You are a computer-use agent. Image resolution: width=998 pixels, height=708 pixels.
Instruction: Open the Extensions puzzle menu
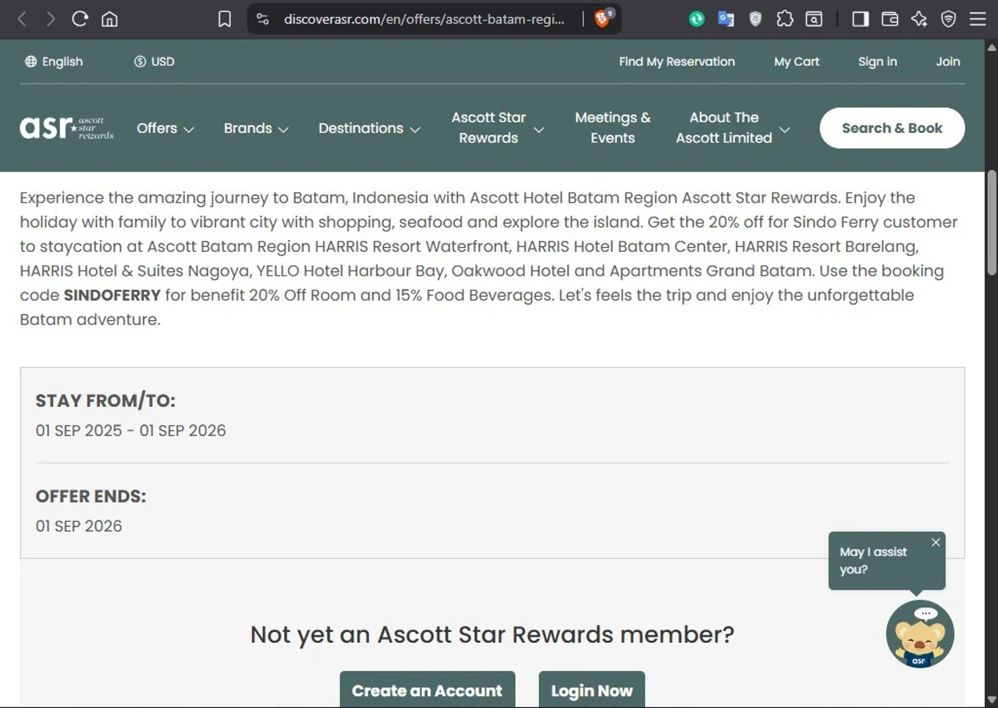(784, 19)
